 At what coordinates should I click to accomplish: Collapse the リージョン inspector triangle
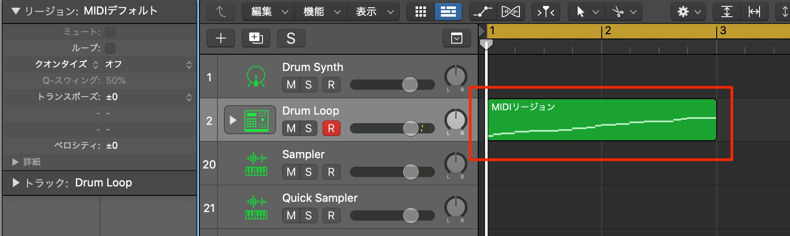(x=16, y=11)
